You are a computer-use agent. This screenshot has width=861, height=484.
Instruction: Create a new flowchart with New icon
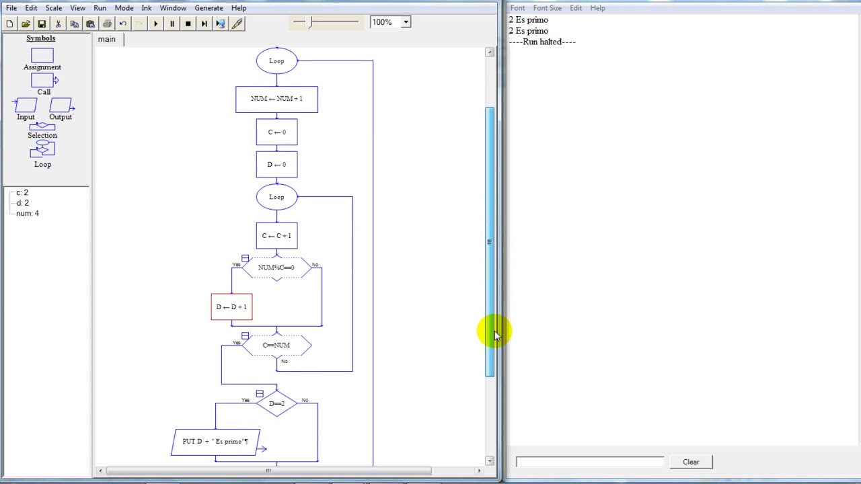[9, 24]
